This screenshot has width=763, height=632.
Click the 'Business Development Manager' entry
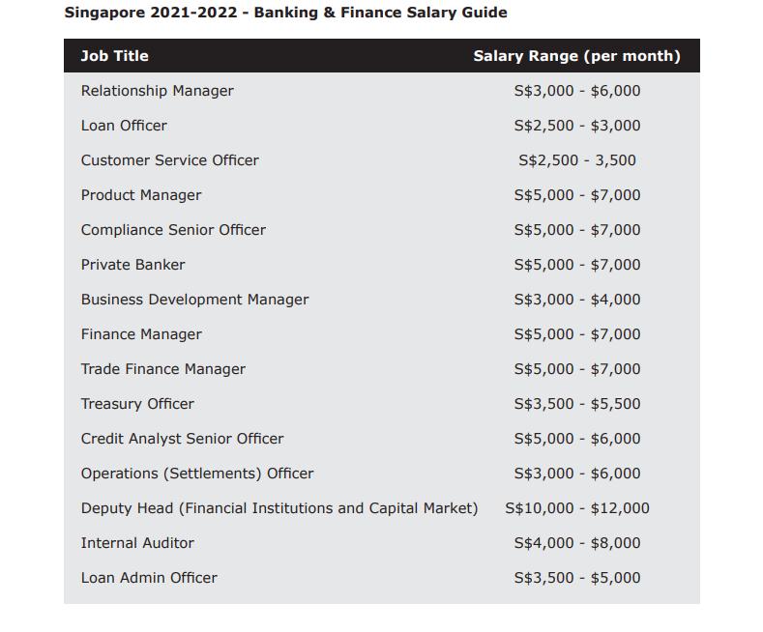194,300
